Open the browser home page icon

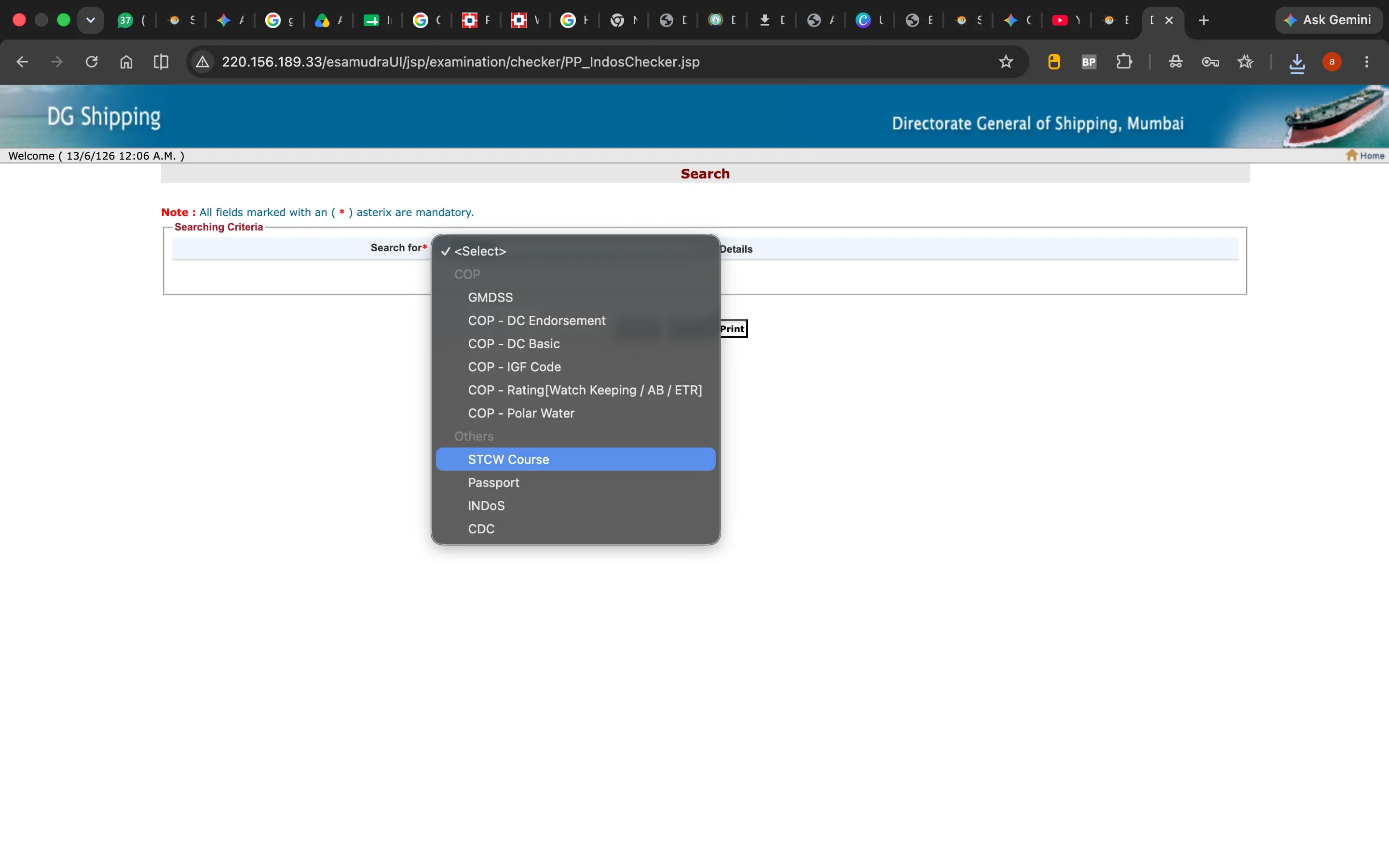[x=126, y=61]
